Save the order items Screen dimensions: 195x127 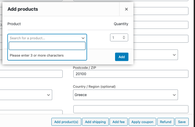(182, 122)
